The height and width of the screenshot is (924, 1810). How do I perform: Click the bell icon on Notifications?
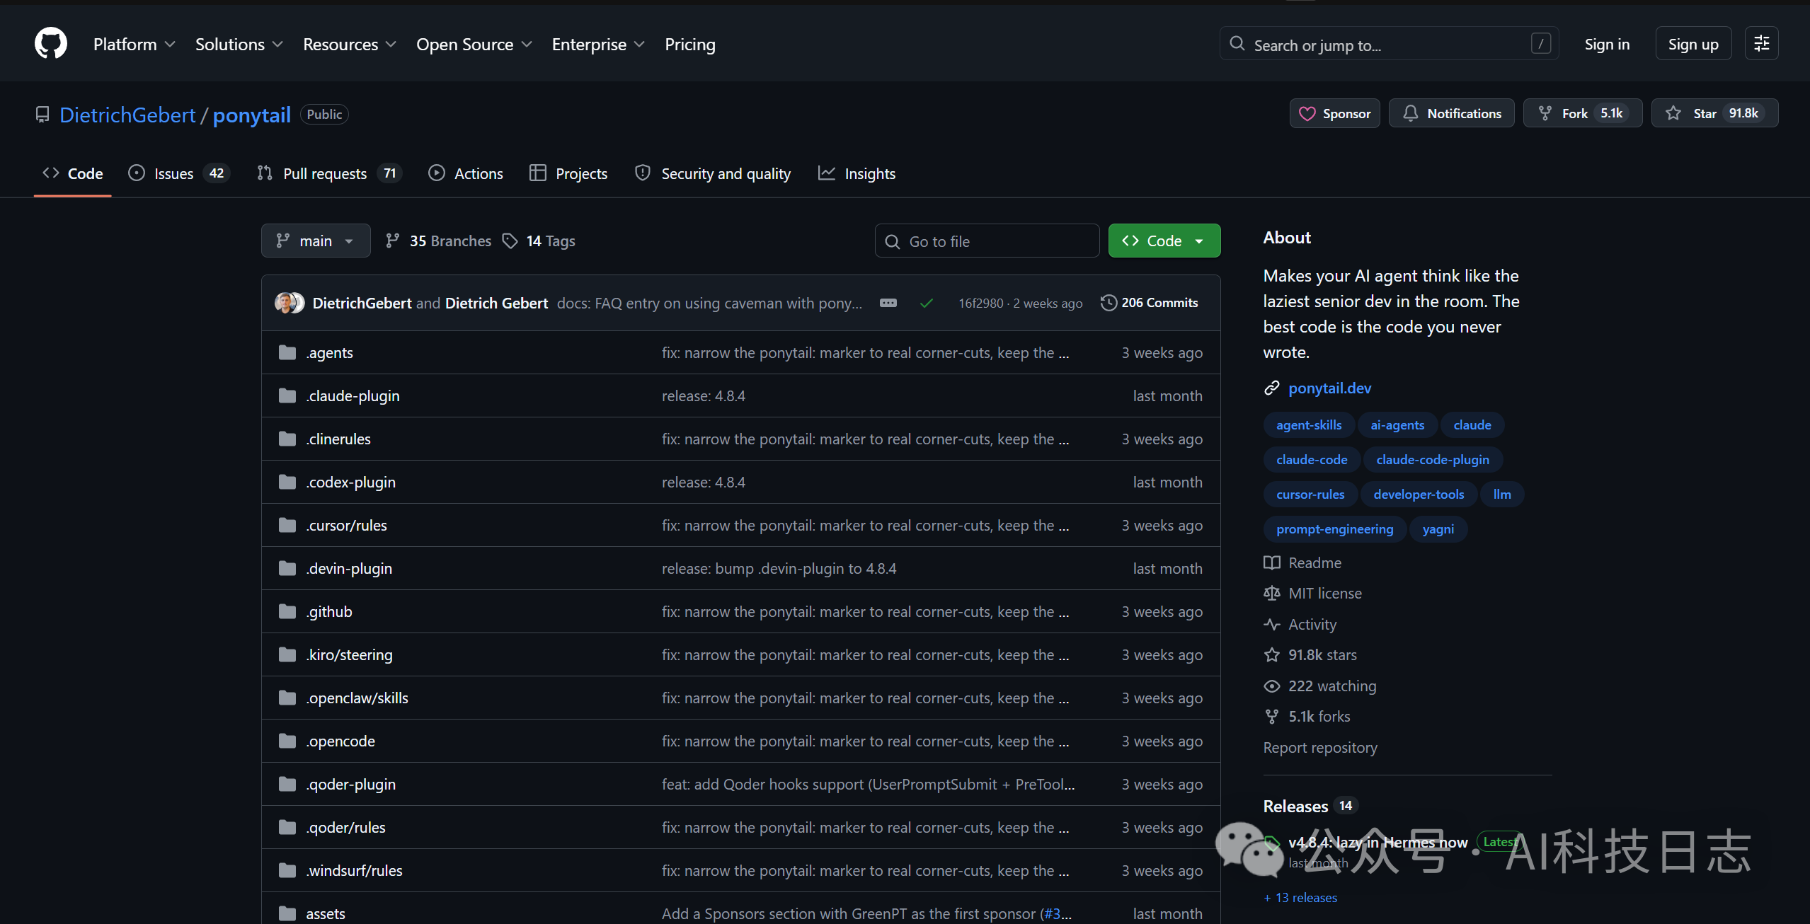coord(1410,113)
